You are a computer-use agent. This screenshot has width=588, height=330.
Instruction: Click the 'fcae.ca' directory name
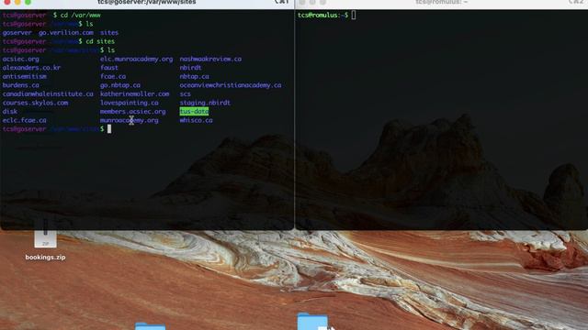(113, 76)
